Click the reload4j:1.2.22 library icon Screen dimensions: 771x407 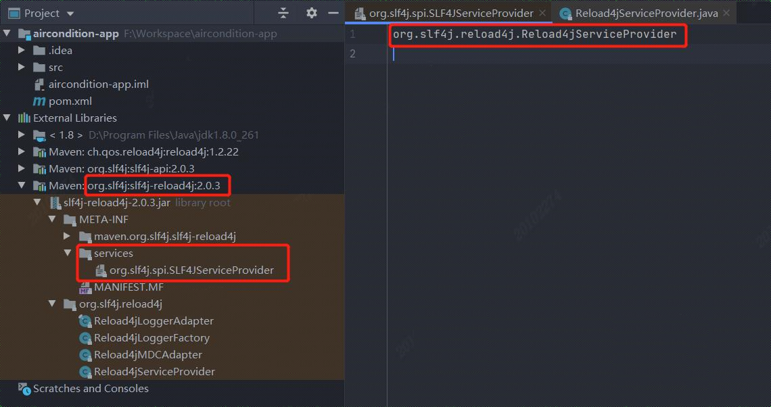[39, 152]
